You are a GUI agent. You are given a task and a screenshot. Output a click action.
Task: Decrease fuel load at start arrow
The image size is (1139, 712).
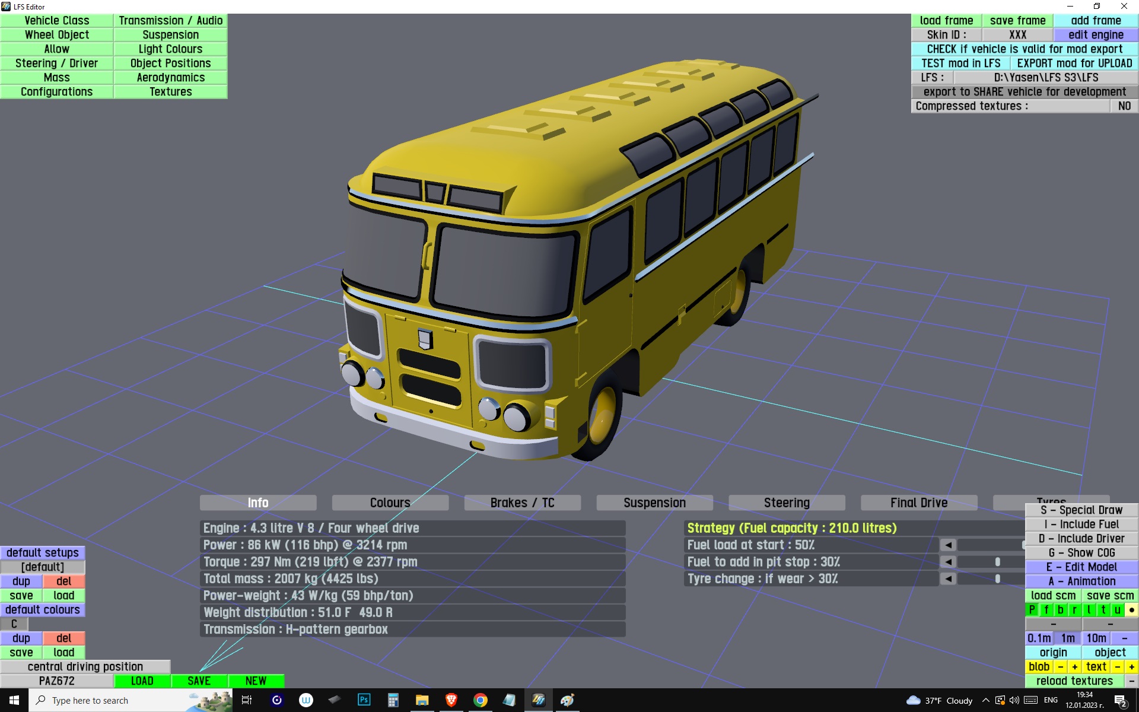point(948,545)
